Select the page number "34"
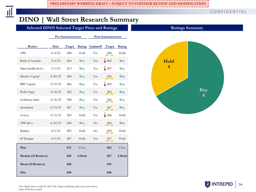This screenshot has height=192, width=256. coord(240,185)
